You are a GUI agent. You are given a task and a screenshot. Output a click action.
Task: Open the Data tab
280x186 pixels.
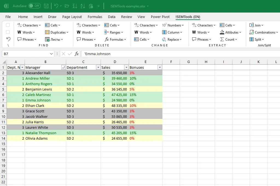tap(112, 17)
